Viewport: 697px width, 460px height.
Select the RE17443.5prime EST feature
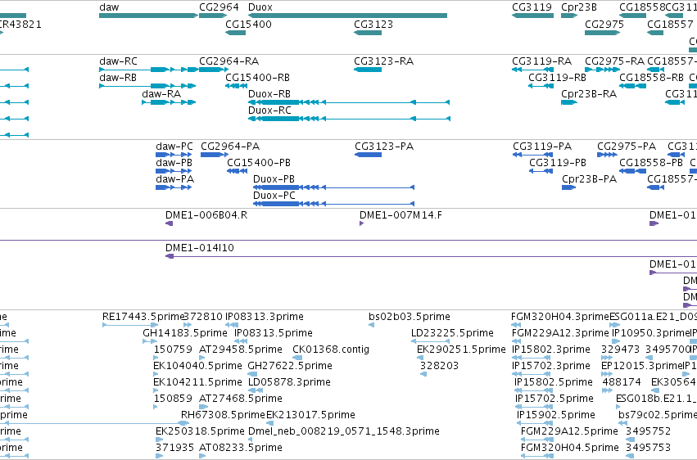point(130,326)
